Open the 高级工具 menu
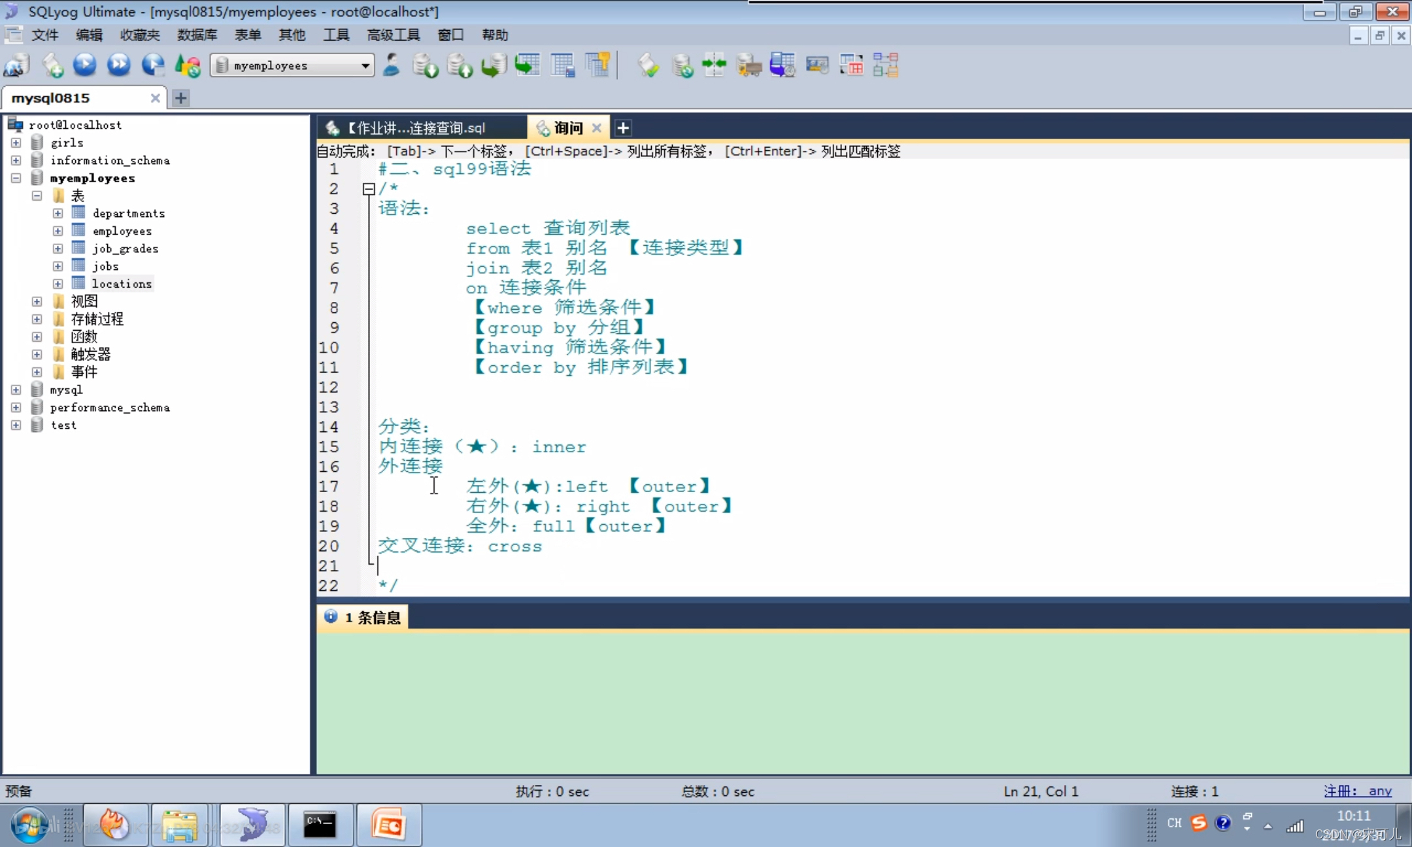 coord(394,35)
